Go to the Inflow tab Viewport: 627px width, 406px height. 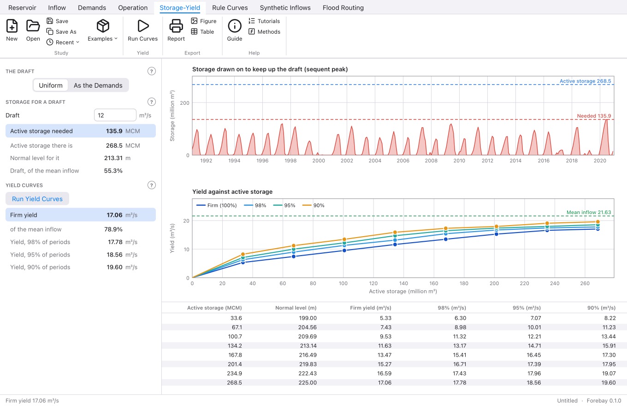click(57, 8)
